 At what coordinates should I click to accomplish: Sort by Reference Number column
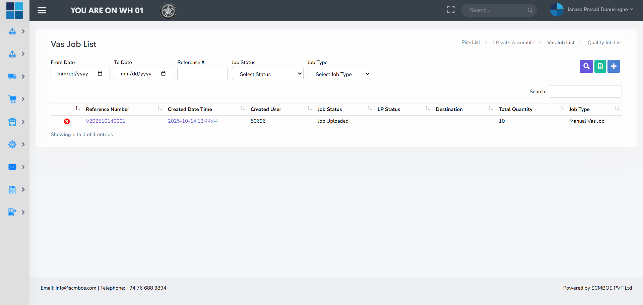pos(123,109)
